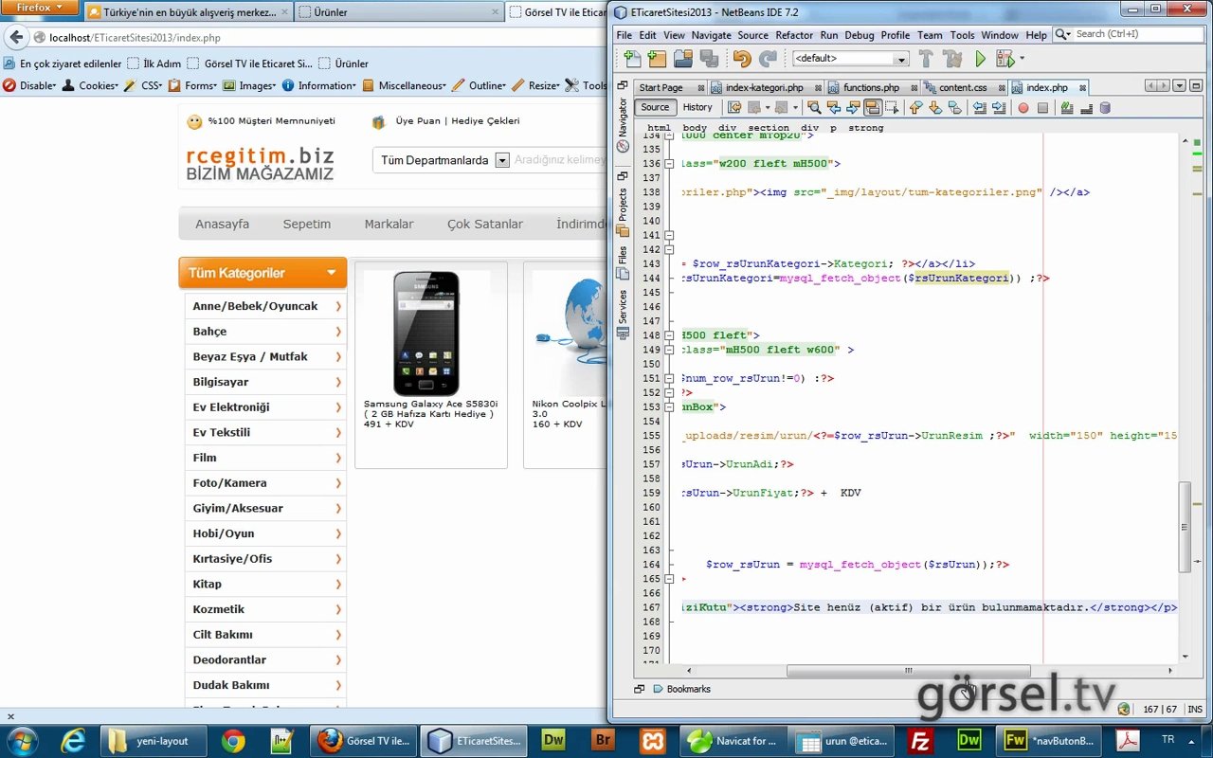Screen dimensions: 1213x758
Task: Collapse code fold at line 136
Action: click(x=669, y=163)
